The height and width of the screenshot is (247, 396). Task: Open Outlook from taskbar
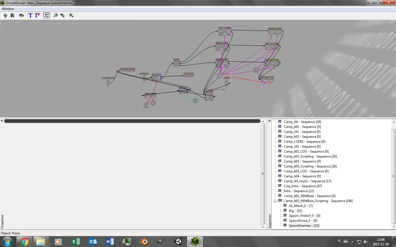coord(92,242)
